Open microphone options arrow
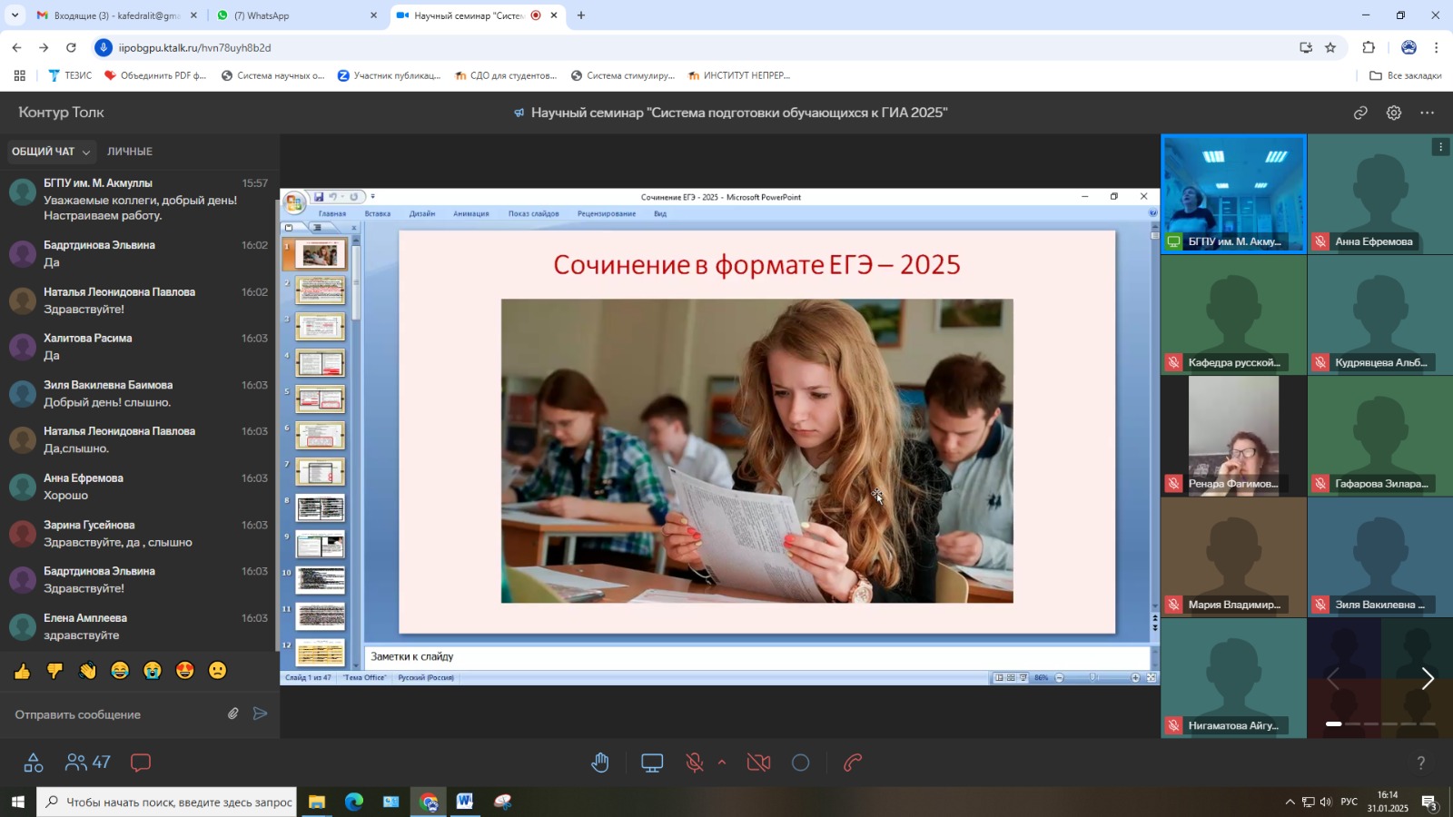 (722, 763)
